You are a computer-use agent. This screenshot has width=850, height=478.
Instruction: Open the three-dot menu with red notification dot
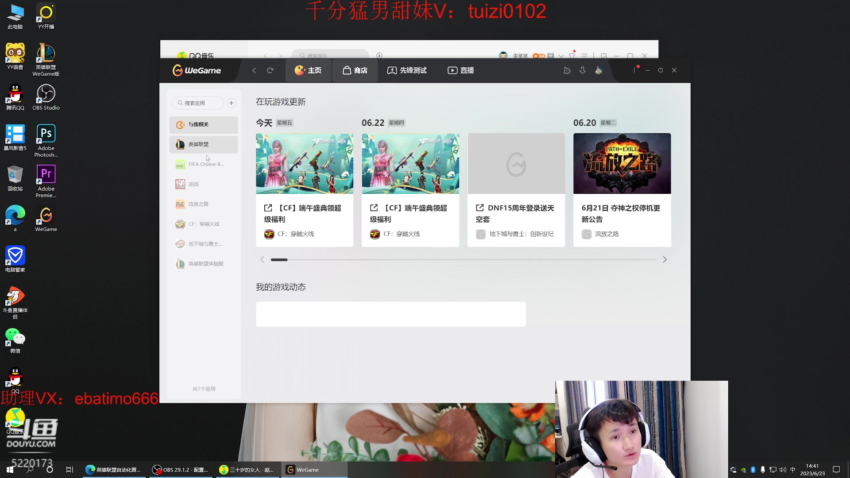coord(634,70)
